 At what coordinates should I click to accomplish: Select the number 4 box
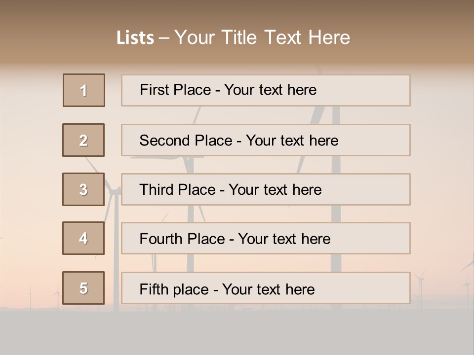click(x=83, y=238)
